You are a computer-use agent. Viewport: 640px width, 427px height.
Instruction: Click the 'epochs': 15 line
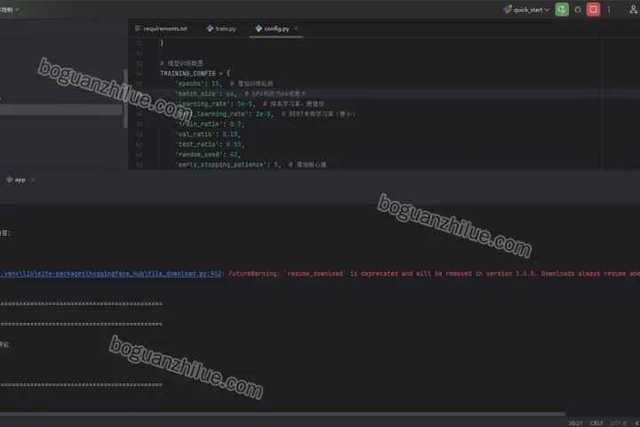pyautogui.click(x=224, y=84)
